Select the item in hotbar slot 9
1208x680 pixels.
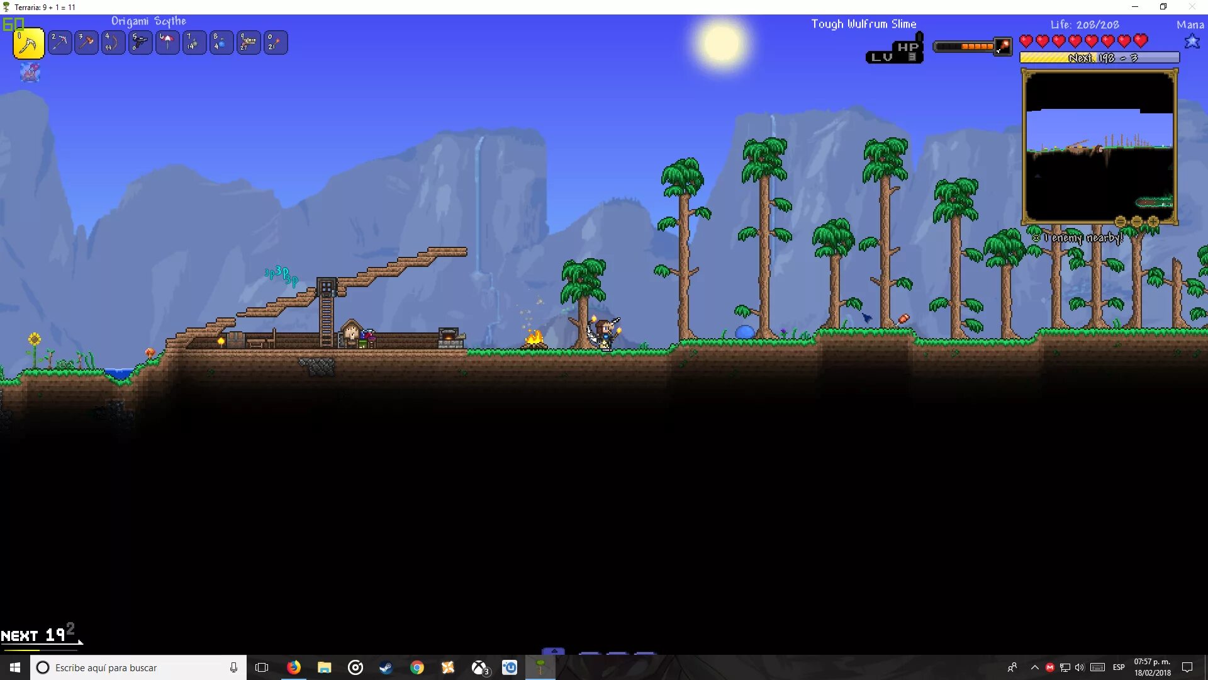249,43
